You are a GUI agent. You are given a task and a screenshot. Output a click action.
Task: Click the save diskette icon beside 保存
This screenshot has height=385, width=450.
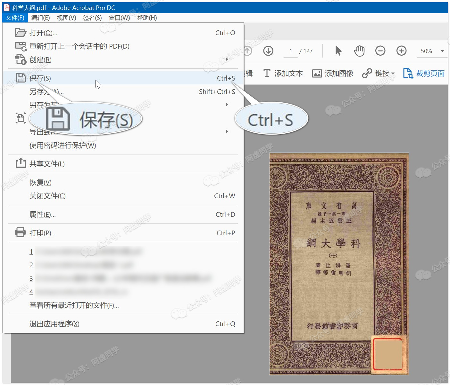tap(21, 78)
